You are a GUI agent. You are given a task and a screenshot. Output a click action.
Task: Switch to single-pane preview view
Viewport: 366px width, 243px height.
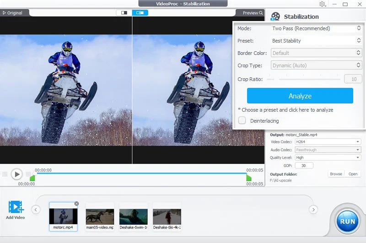click(x=124, y=13)
